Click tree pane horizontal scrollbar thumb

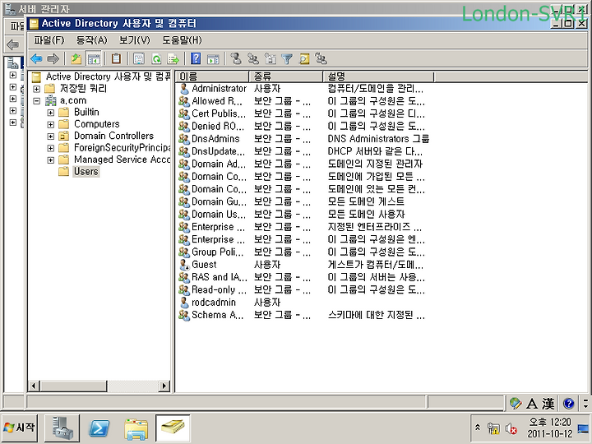coord(74,386)
